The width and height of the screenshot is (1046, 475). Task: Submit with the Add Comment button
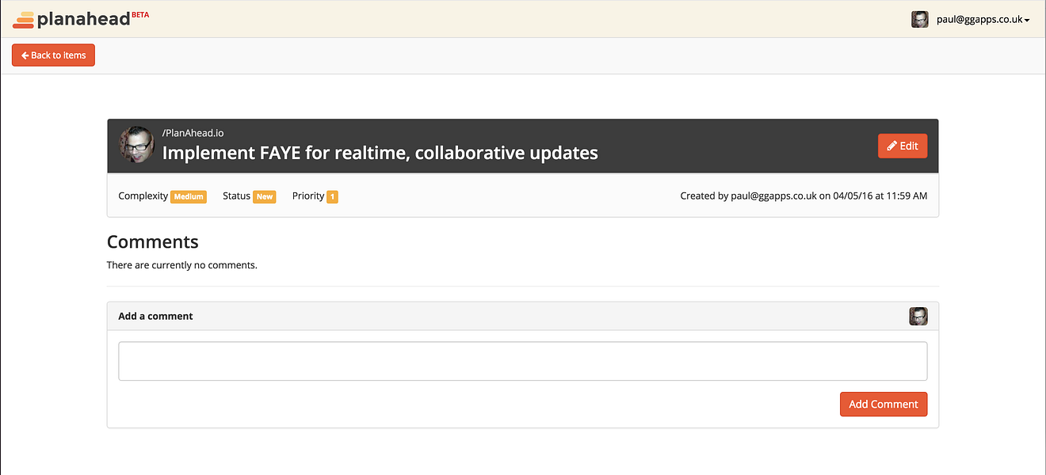pyautogui.click(x=884, y=404)
